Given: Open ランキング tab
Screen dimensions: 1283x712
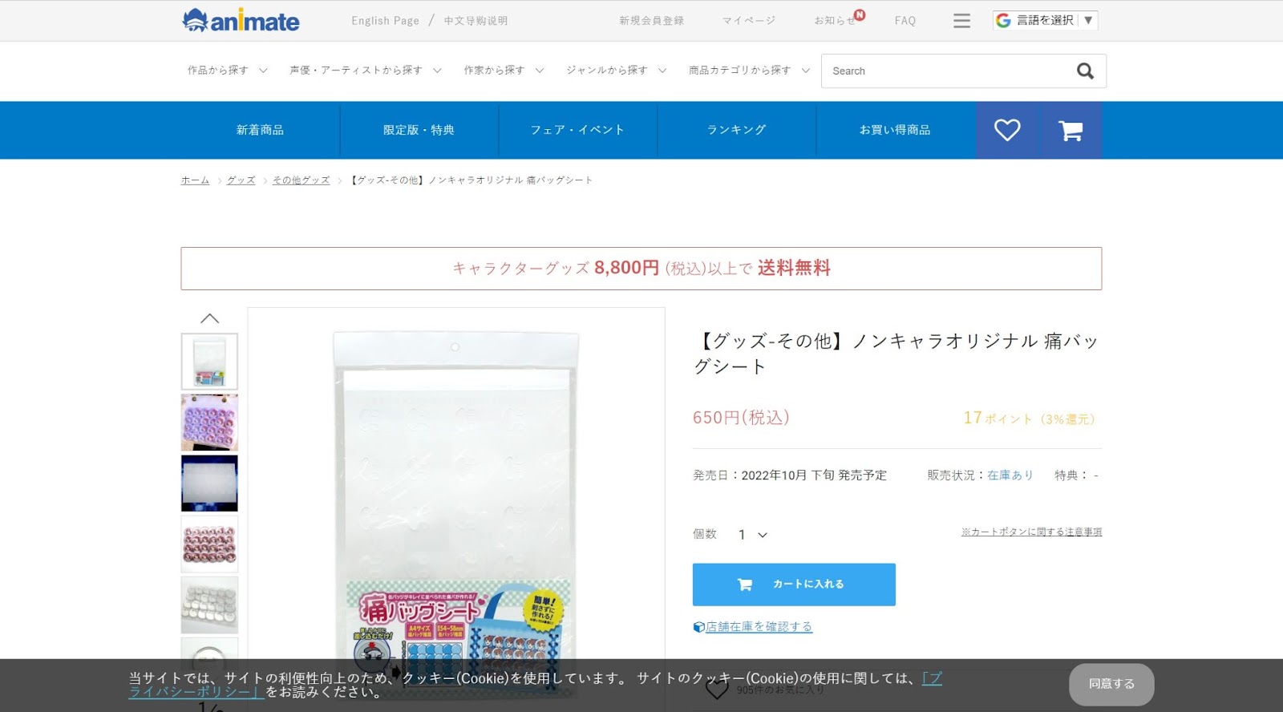Looking at the screenshot, I should click(736, 130).
